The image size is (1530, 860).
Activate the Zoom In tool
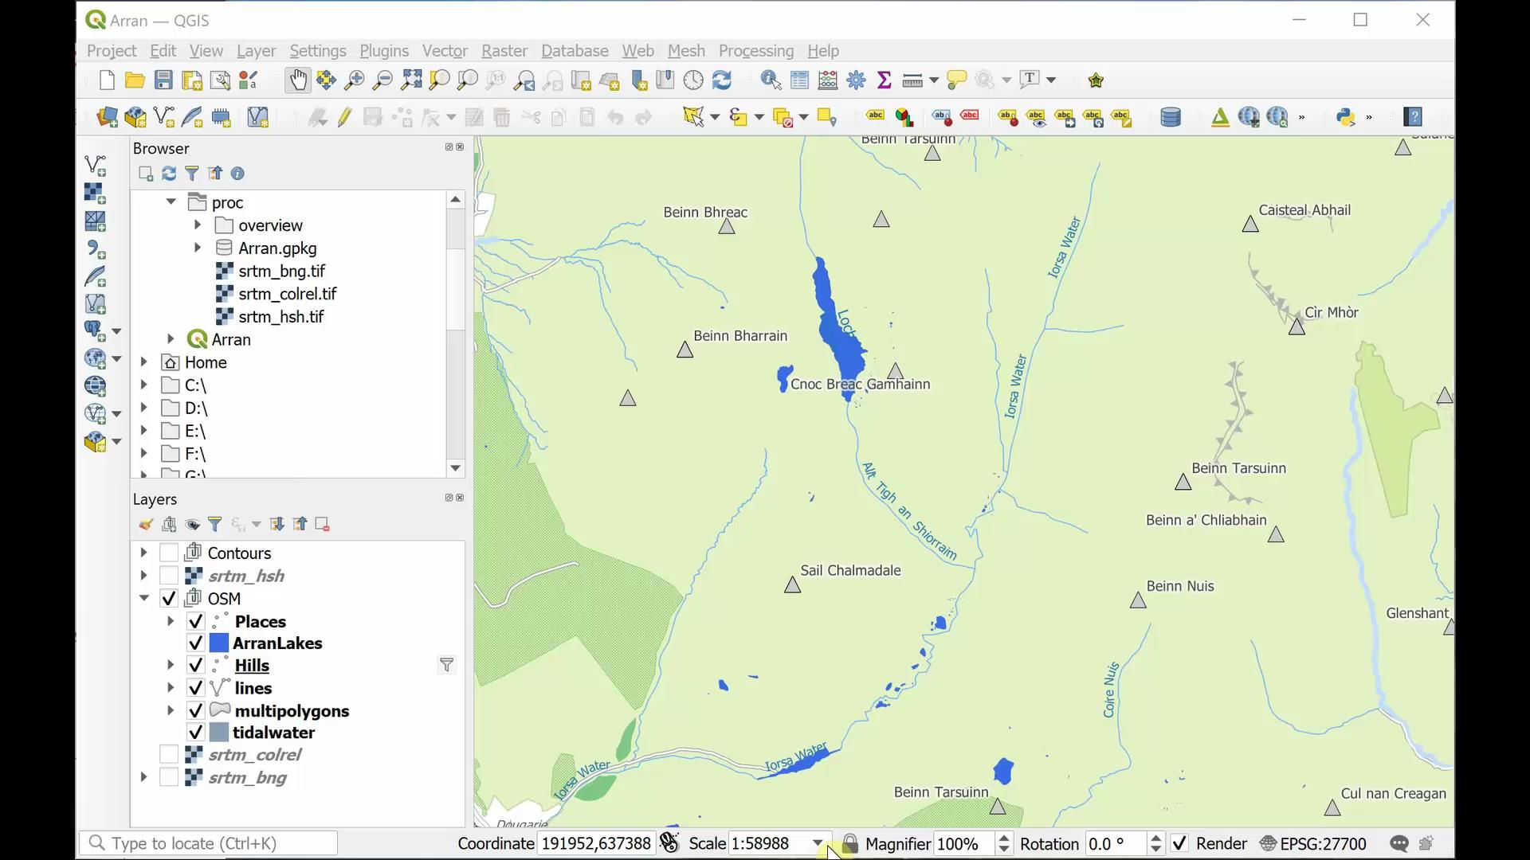[355, 80]
